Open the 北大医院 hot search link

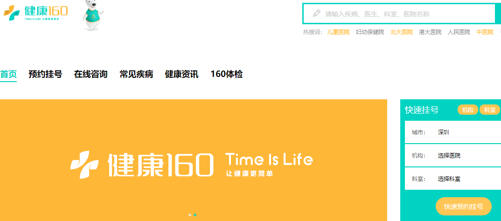(401, 32)
